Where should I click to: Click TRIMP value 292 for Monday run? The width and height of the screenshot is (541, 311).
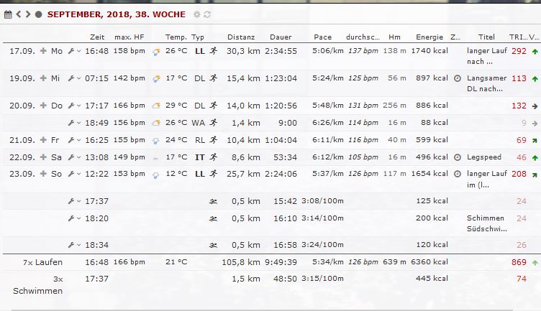click(x=518, y=52)
